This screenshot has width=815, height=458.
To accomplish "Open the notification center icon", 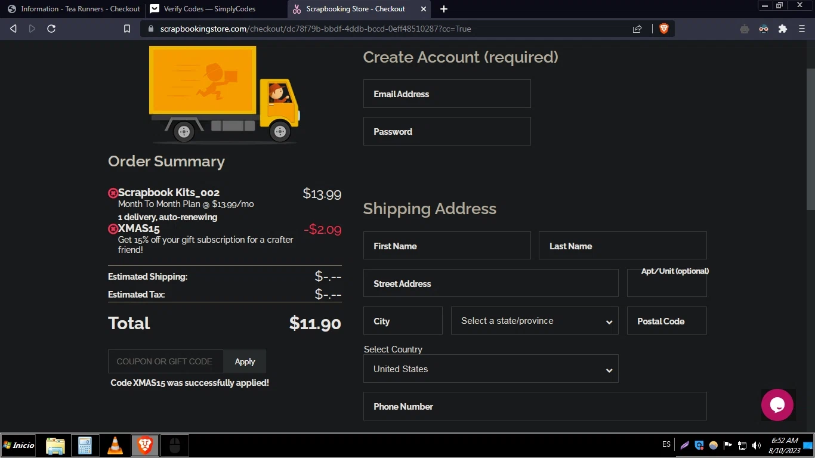I will 808,445.
